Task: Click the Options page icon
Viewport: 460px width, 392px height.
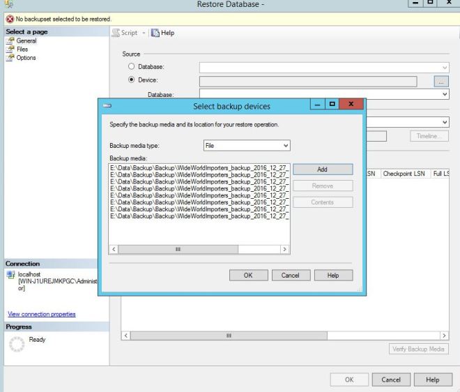Action: tap(10, 58)
